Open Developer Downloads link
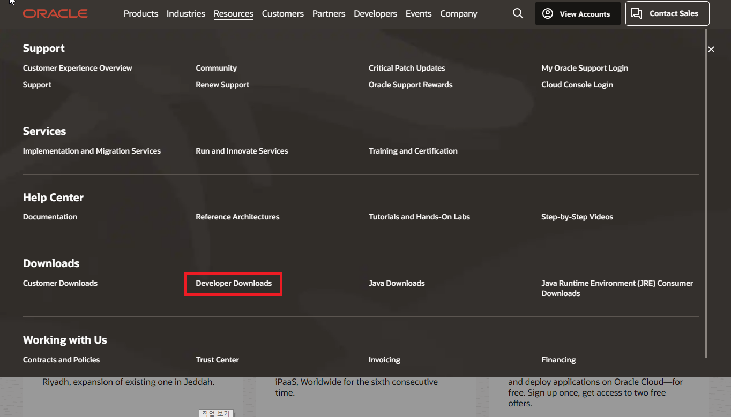Screen dimensions: 731x417 click(x=234, y=283)
